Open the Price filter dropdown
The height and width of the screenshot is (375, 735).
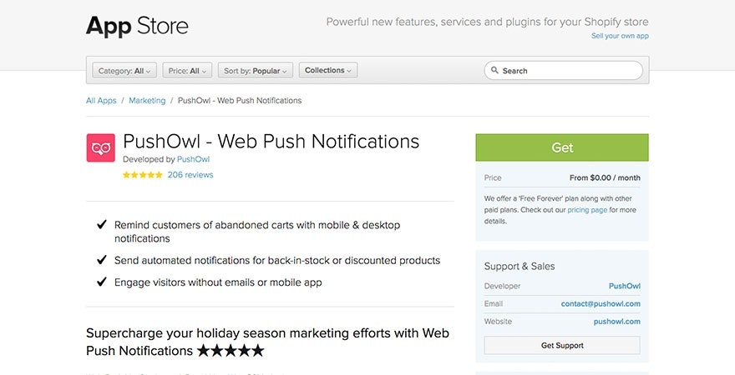[187, 71]
